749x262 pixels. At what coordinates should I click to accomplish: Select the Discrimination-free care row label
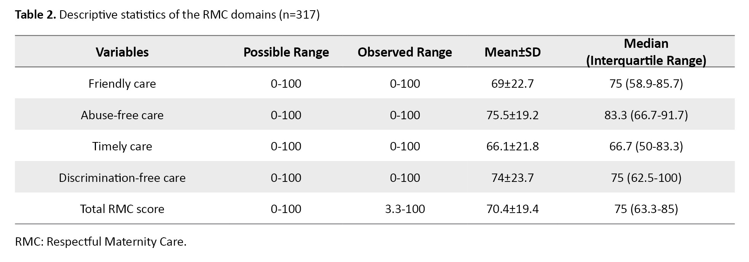[122, 178]
